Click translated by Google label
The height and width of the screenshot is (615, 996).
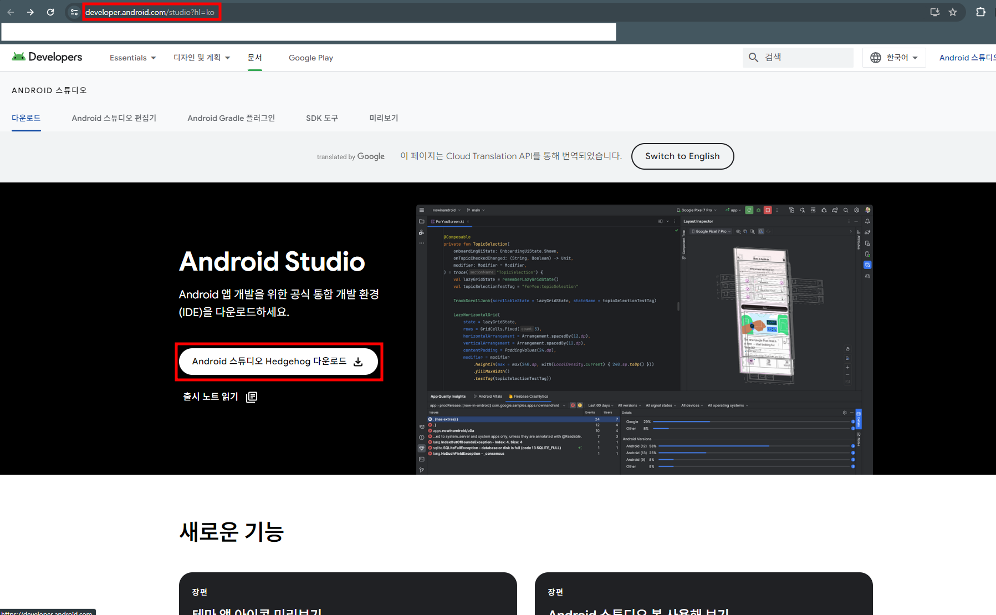tap(351, 157)
